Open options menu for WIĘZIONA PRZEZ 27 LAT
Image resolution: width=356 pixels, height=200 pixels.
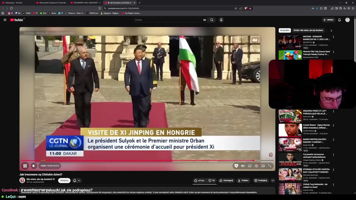(333, 111)
